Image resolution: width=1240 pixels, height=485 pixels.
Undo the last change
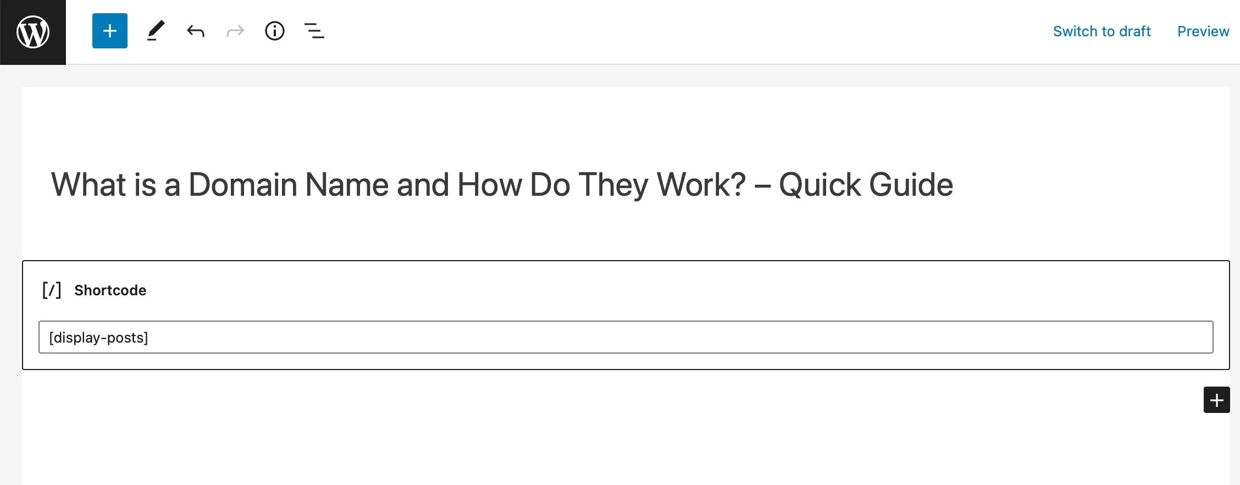(196, 31)
